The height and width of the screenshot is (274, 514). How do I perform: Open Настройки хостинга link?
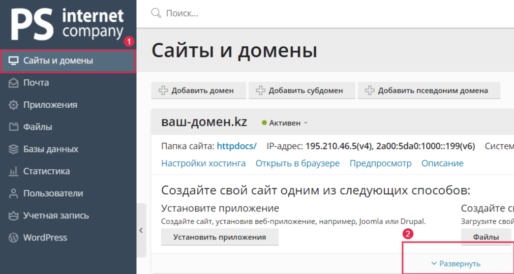[x=204, y=163]
